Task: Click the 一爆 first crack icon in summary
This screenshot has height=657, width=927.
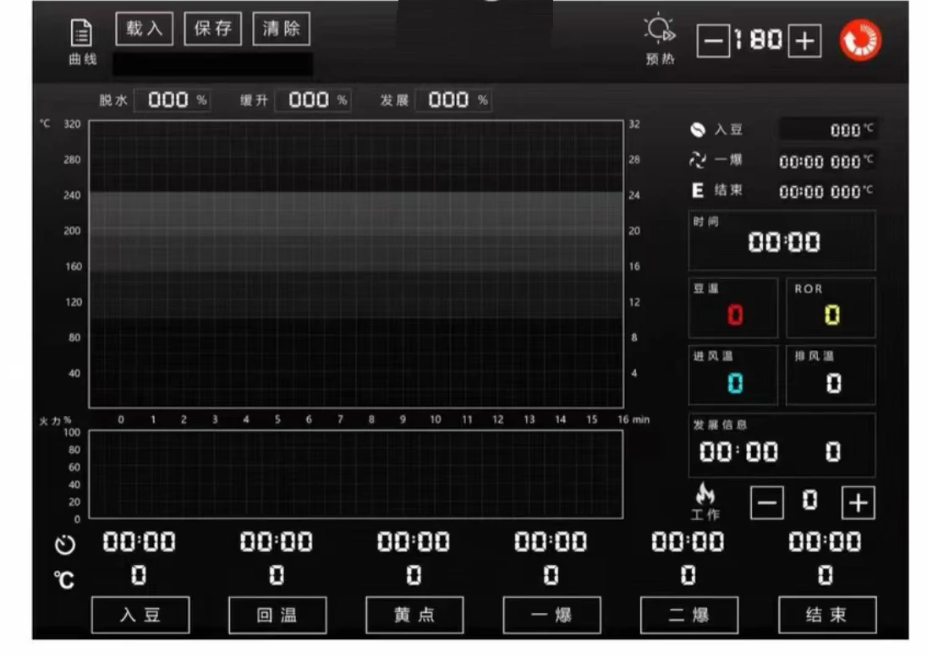Action: [698, 160]
